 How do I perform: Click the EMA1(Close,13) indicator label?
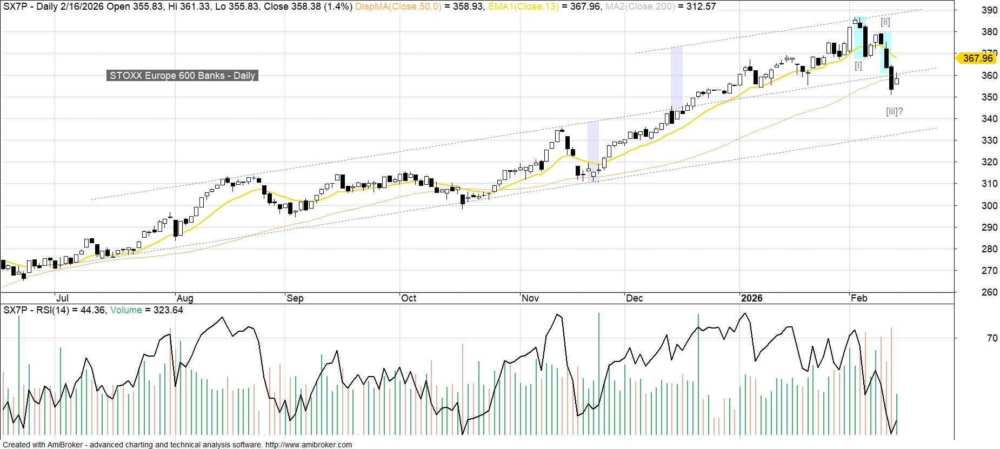(x=523, y=6)
